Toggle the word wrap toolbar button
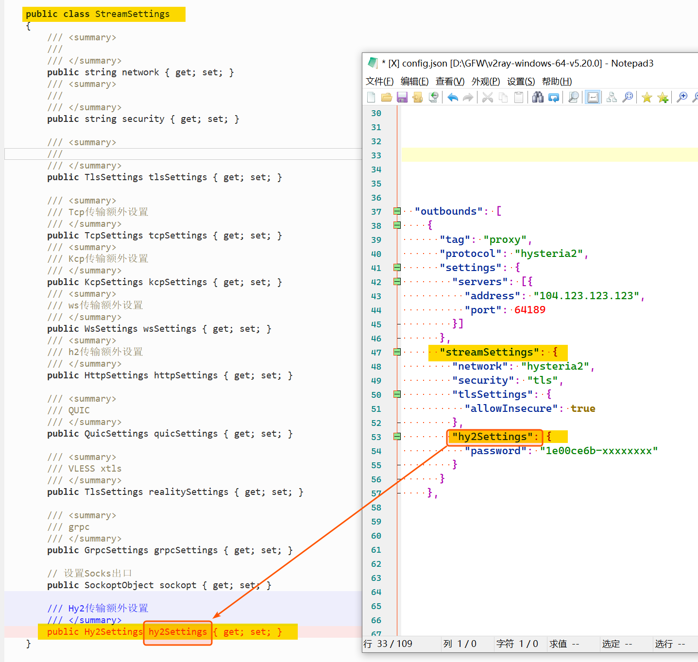The width and height of the screenshot is (698, 662). 593,98
